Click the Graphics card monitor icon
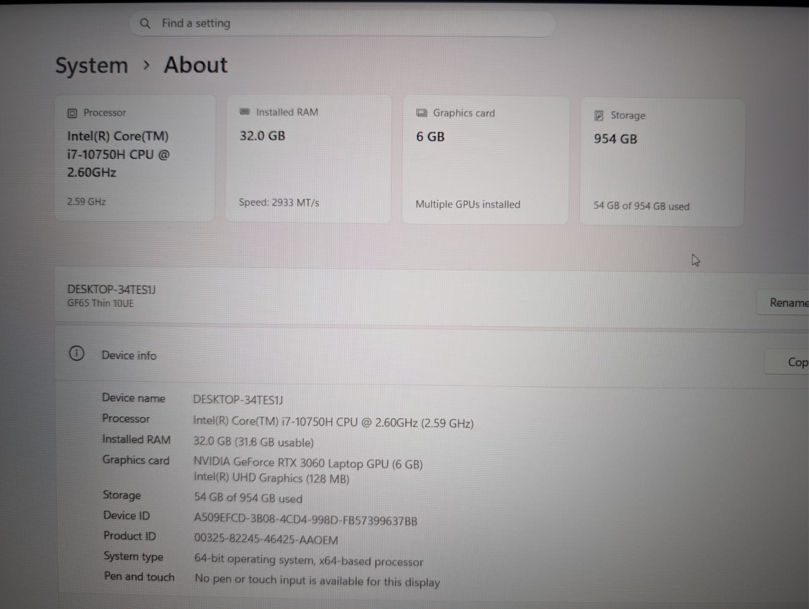809x609 pixels. tap(422, 113)
